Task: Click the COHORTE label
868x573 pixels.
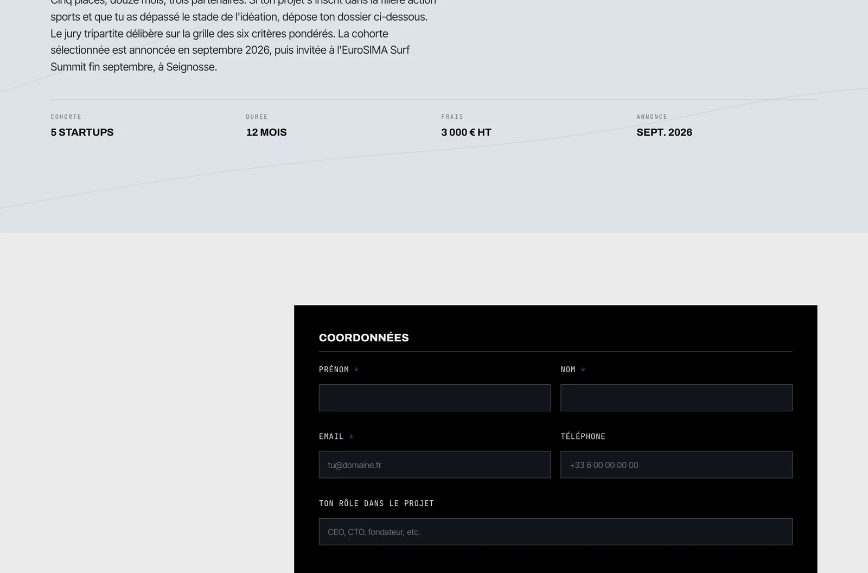Action: (x=66, y=117)
